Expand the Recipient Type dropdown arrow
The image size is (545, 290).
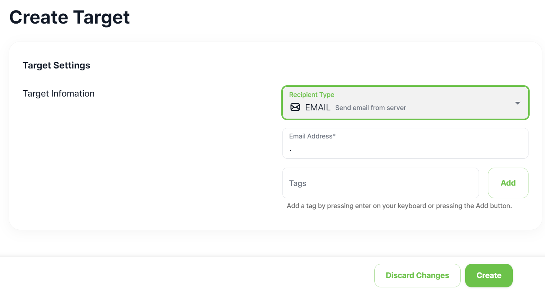[517, 103]
